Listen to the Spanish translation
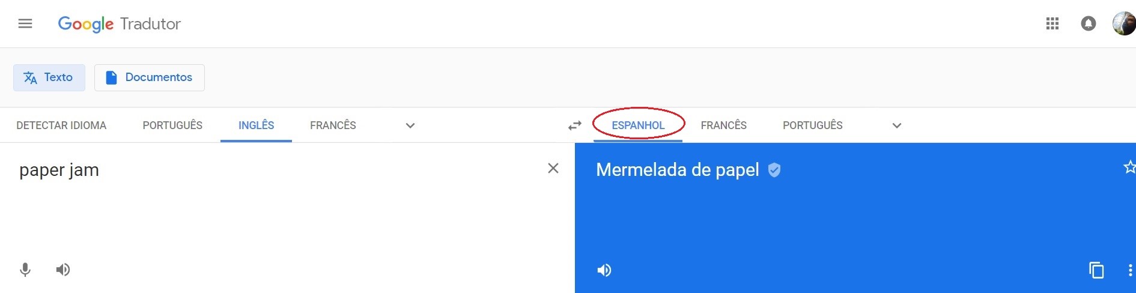Viewport: 1136px width, 293px height. (604, 270)
